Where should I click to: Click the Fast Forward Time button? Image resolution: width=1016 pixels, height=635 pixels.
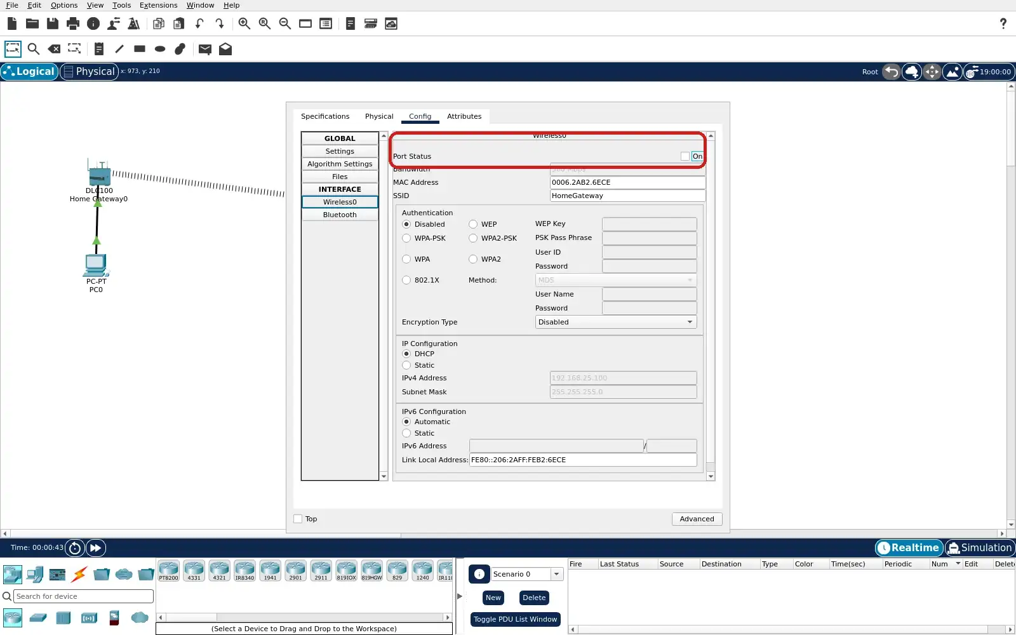96,548
